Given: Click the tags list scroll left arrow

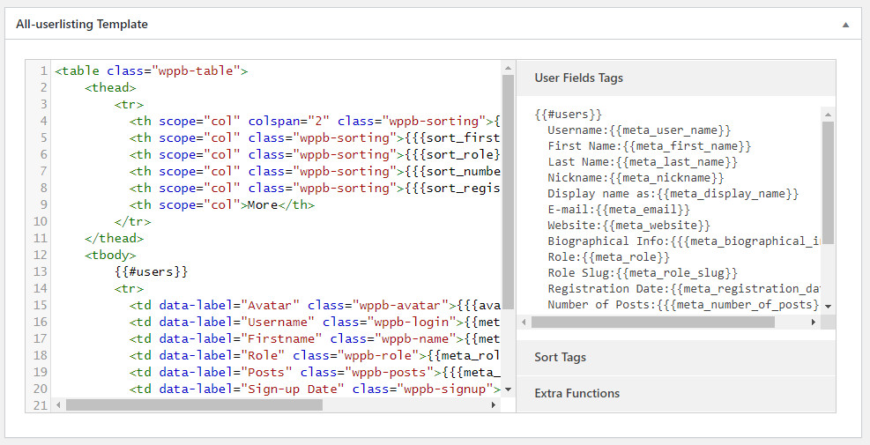Looking at the screenshot, I should (x=524, y=323).
